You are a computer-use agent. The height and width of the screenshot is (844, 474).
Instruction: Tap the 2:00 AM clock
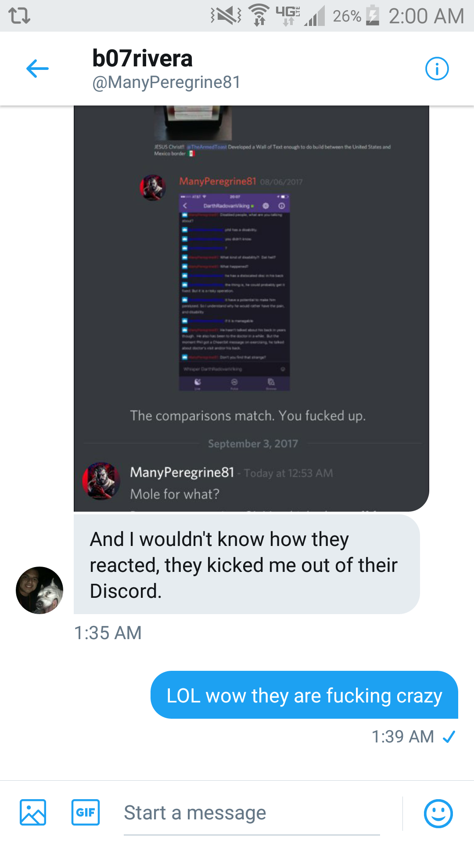coord(426,16)
